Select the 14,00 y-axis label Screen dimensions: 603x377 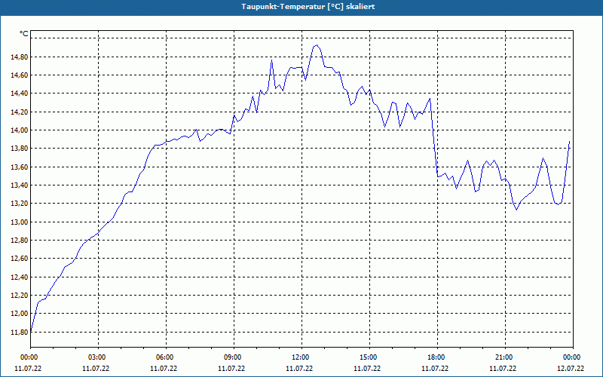pyautogui.click(x=19, y=130)
